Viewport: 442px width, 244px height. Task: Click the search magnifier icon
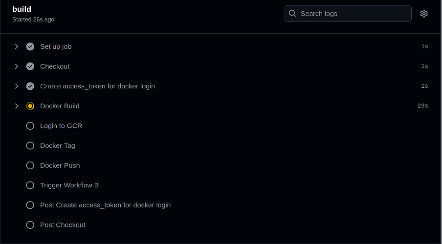click(x=292, y=14)
